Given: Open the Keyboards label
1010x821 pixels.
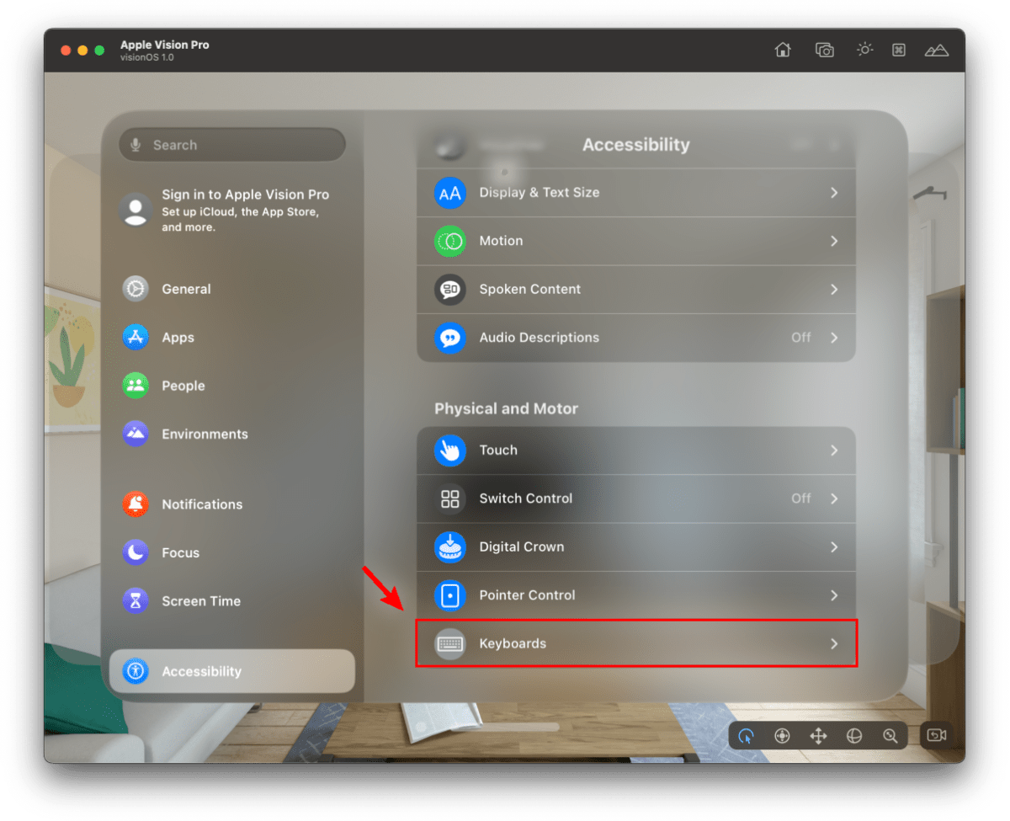Looking at the screenshot, I should 513,643.
